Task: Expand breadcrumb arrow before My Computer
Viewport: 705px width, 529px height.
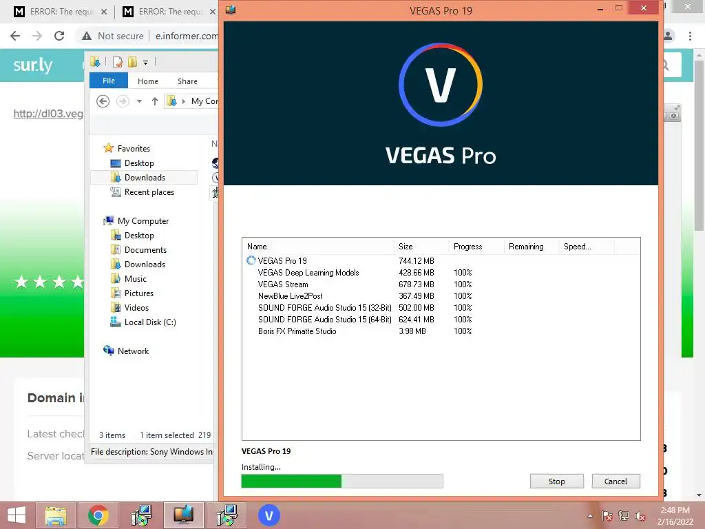Action: coord(183,101)
